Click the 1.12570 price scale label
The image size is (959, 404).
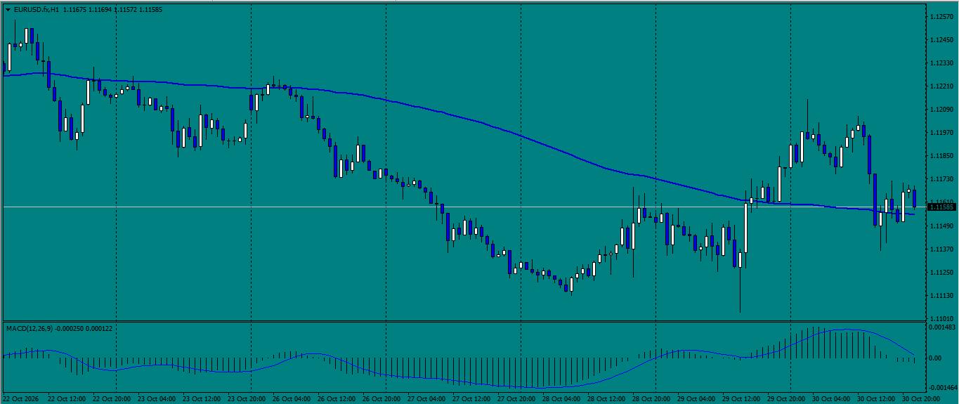pyautogui.click(x=941, y=16)
